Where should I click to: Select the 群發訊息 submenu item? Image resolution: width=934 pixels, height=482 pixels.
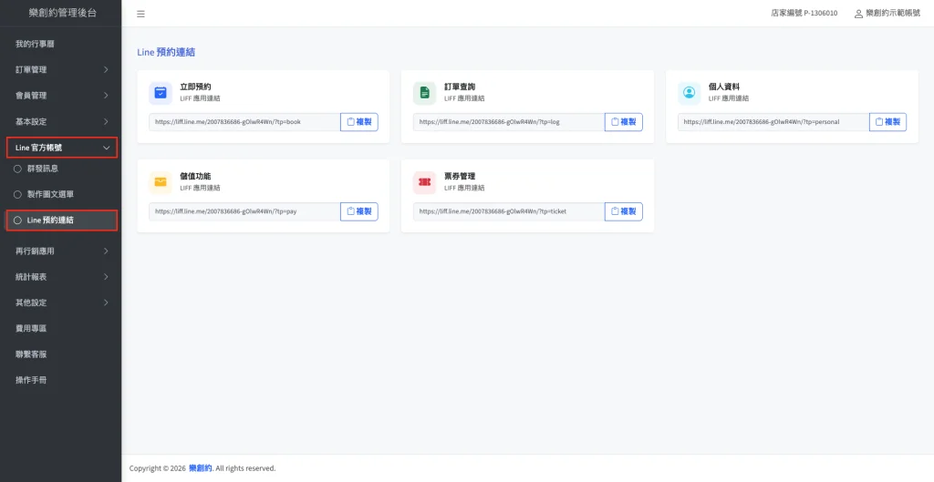pyautogui.click(x=43, y=169)
